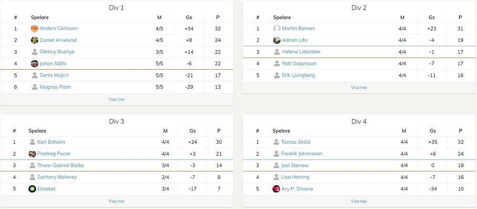Click Div 1 Gs column header
Image resolution: width=477 pixels, height=209 pixels.
189,17
